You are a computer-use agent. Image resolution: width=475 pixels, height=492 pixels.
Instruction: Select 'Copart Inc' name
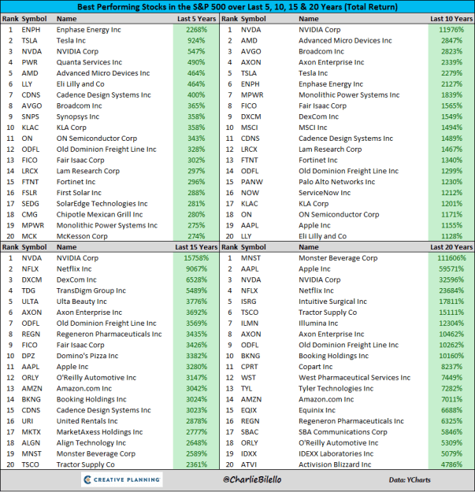(x=316, y=367)
